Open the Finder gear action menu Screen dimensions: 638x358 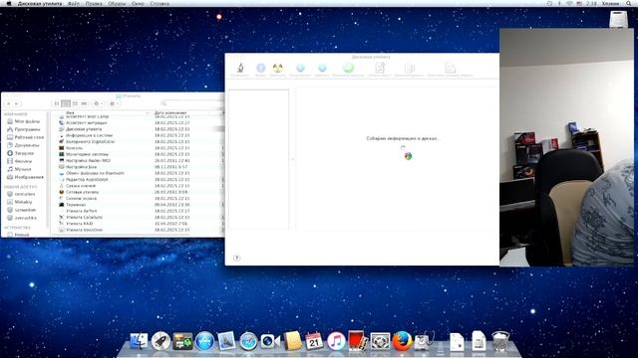(x=98, y=103)
